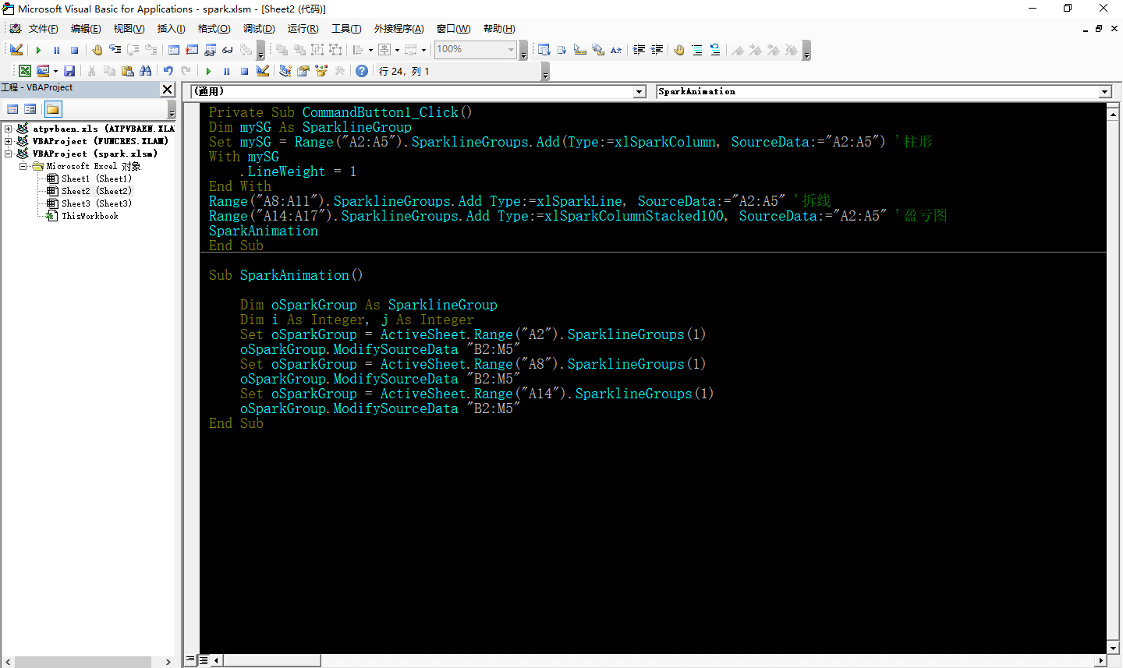Switch to Full Module View at bottom-left

pyautogui.click(x=204, y=660)
